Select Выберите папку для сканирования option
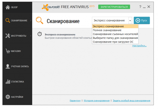 (115, 38)
